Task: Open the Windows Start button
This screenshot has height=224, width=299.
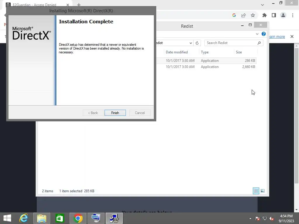Action: [x=7, y=218]
